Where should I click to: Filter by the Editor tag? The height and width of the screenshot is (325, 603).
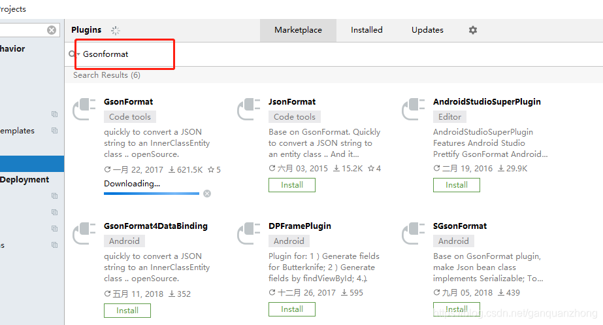pos(449,116)
